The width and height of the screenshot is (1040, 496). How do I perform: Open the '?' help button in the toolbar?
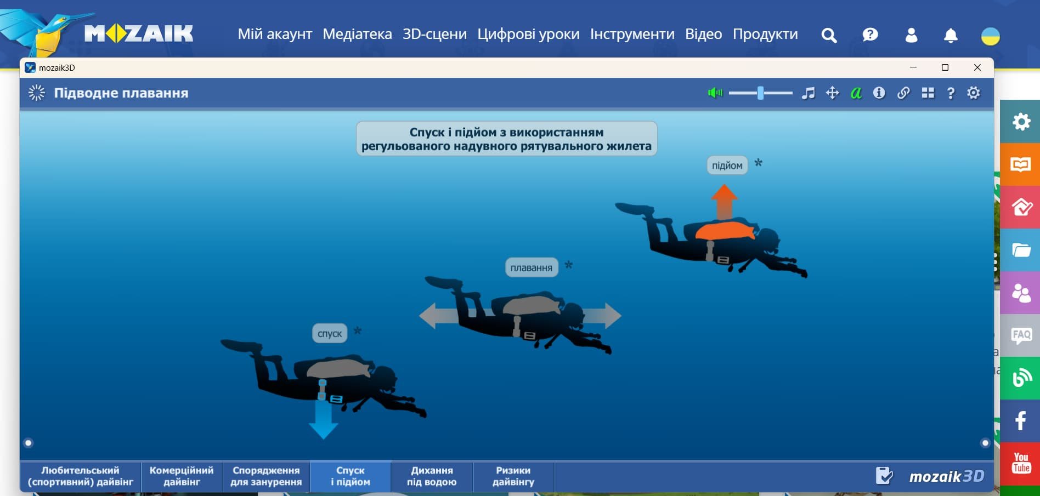pyautogui.click(x=950, y=93)
